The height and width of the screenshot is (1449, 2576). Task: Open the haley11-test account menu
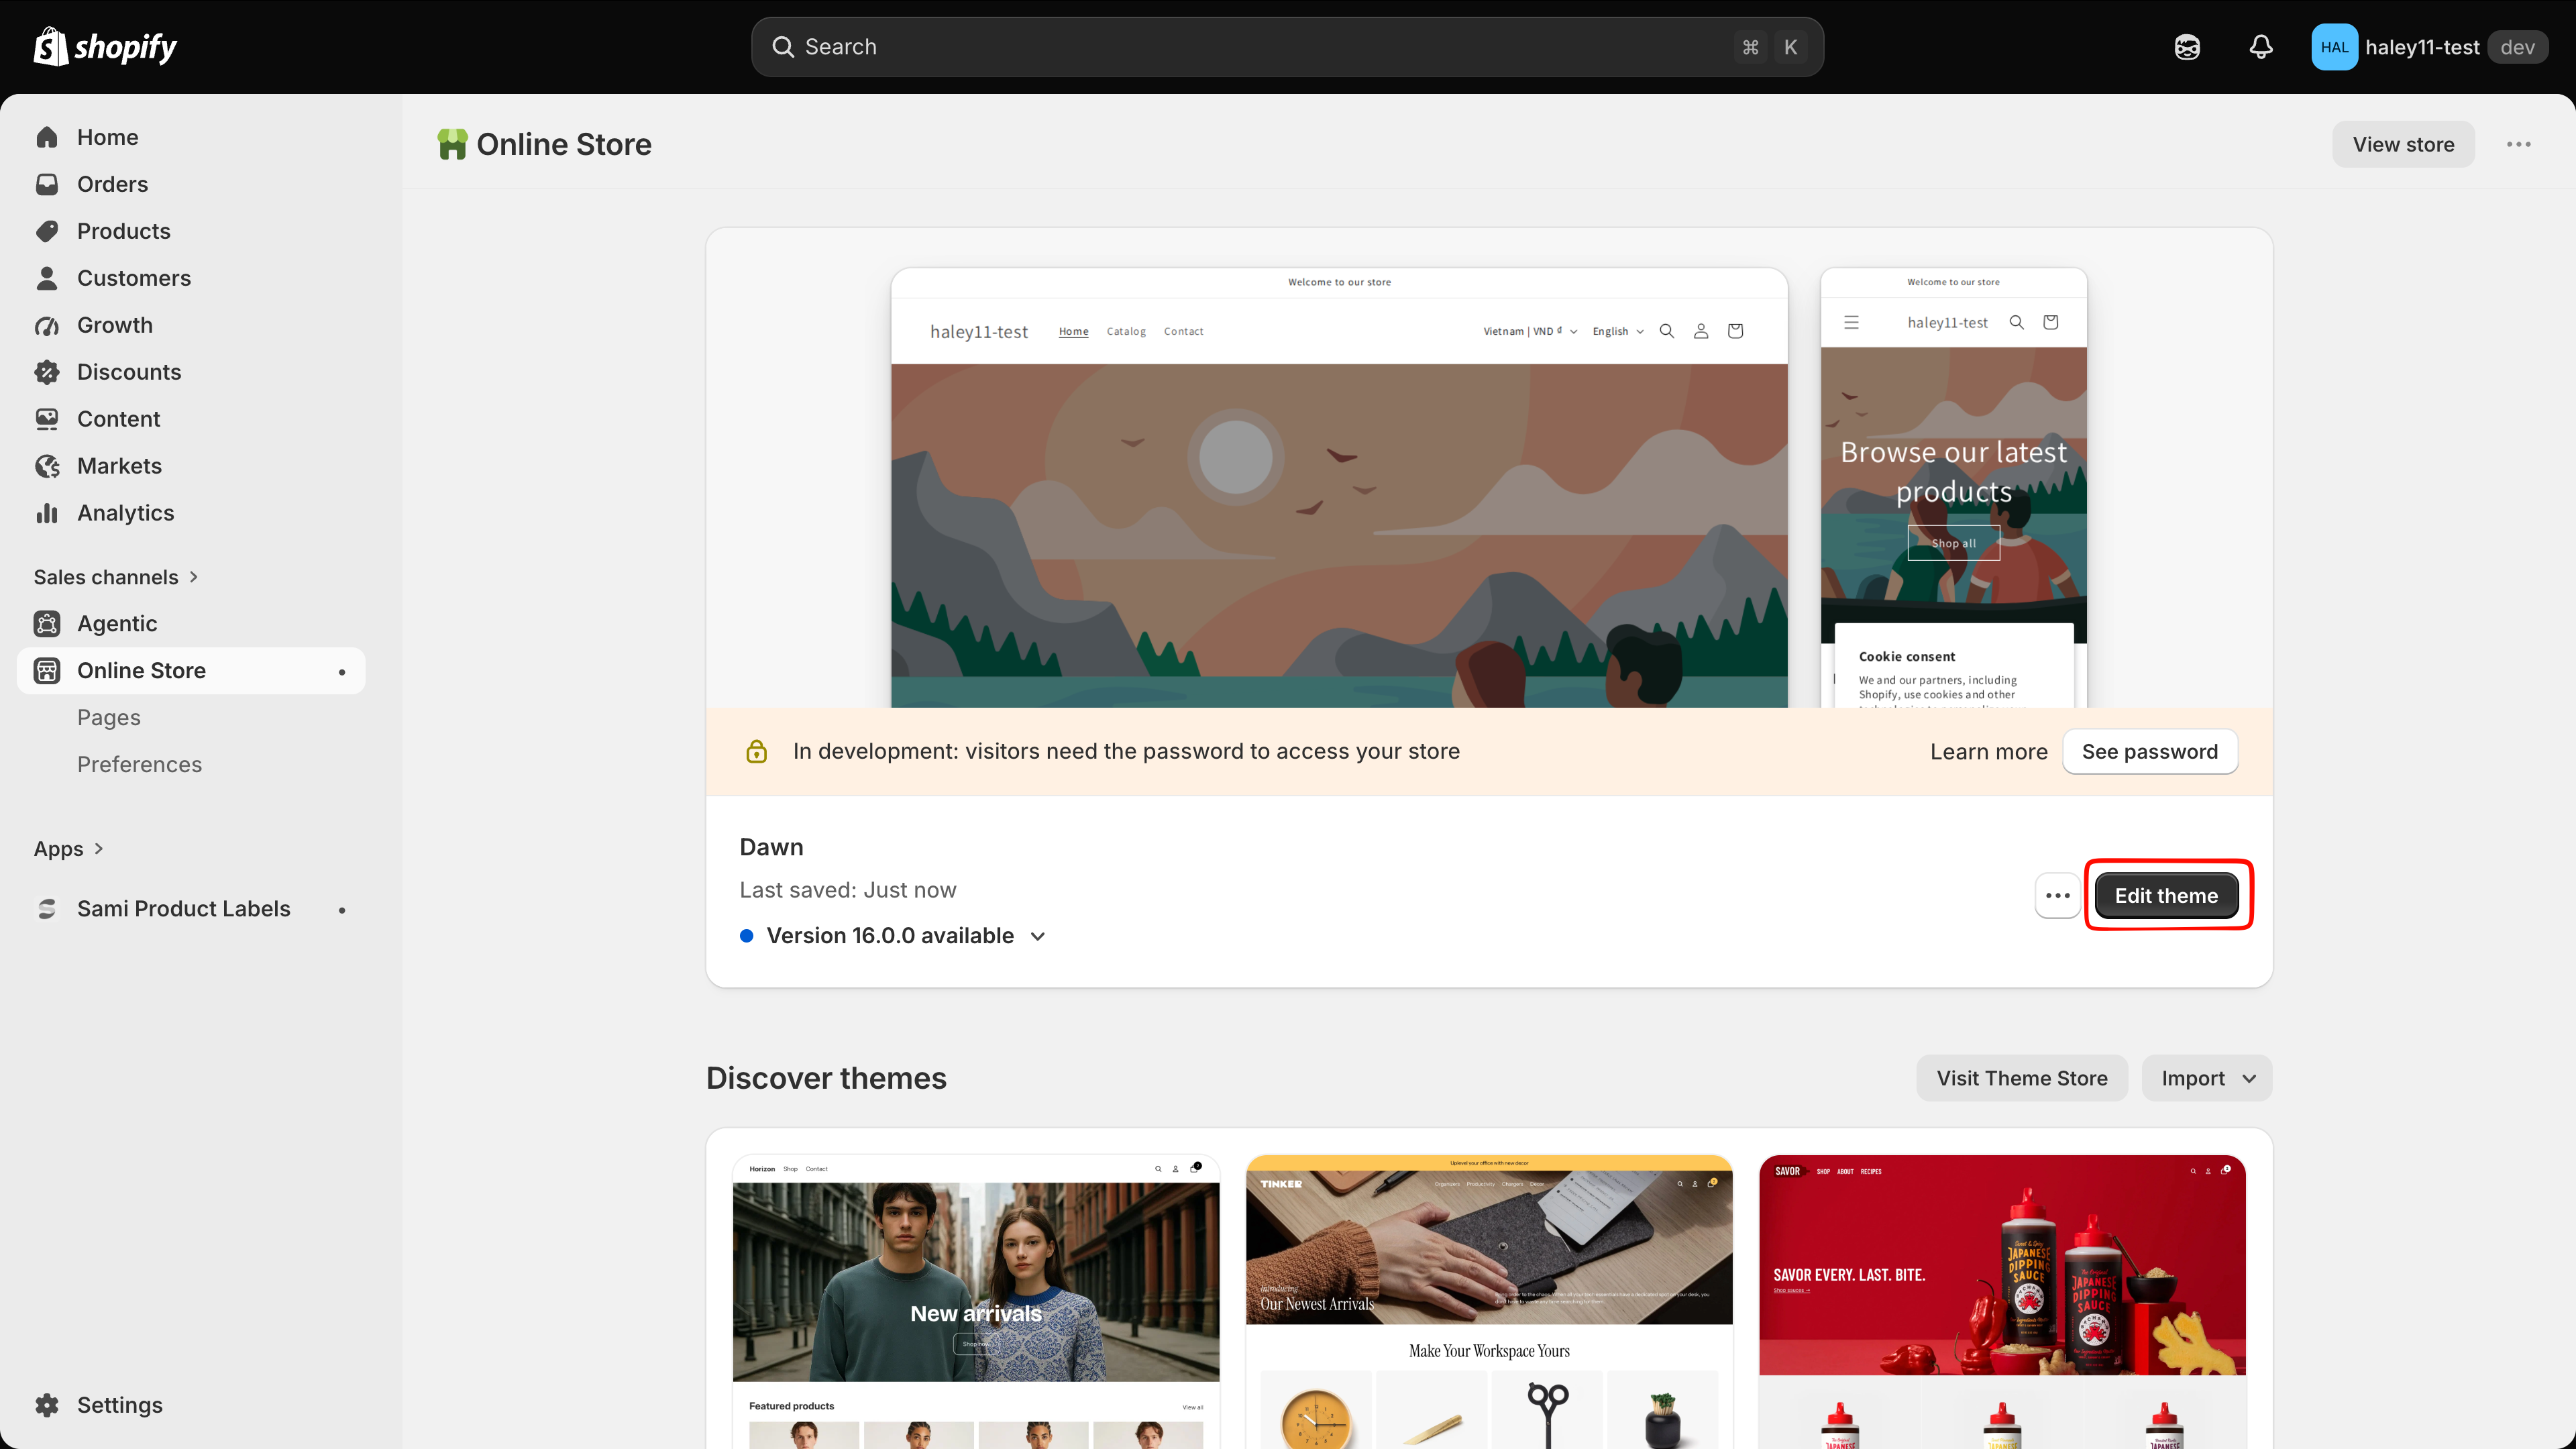click(2429, 47)
